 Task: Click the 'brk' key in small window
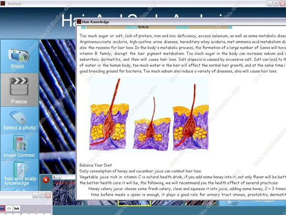[17, 208]
